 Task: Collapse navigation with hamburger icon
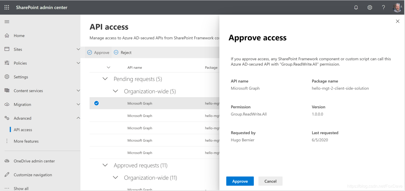coord(7,22)
